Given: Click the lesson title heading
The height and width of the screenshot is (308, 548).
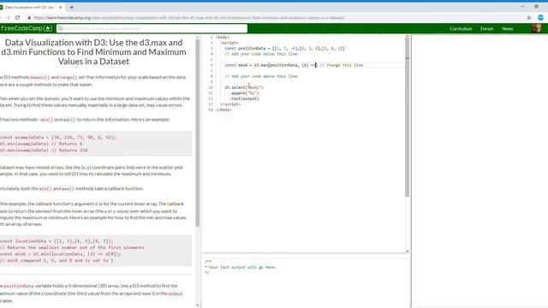Looking at the screenshot, I should [93, 51].
